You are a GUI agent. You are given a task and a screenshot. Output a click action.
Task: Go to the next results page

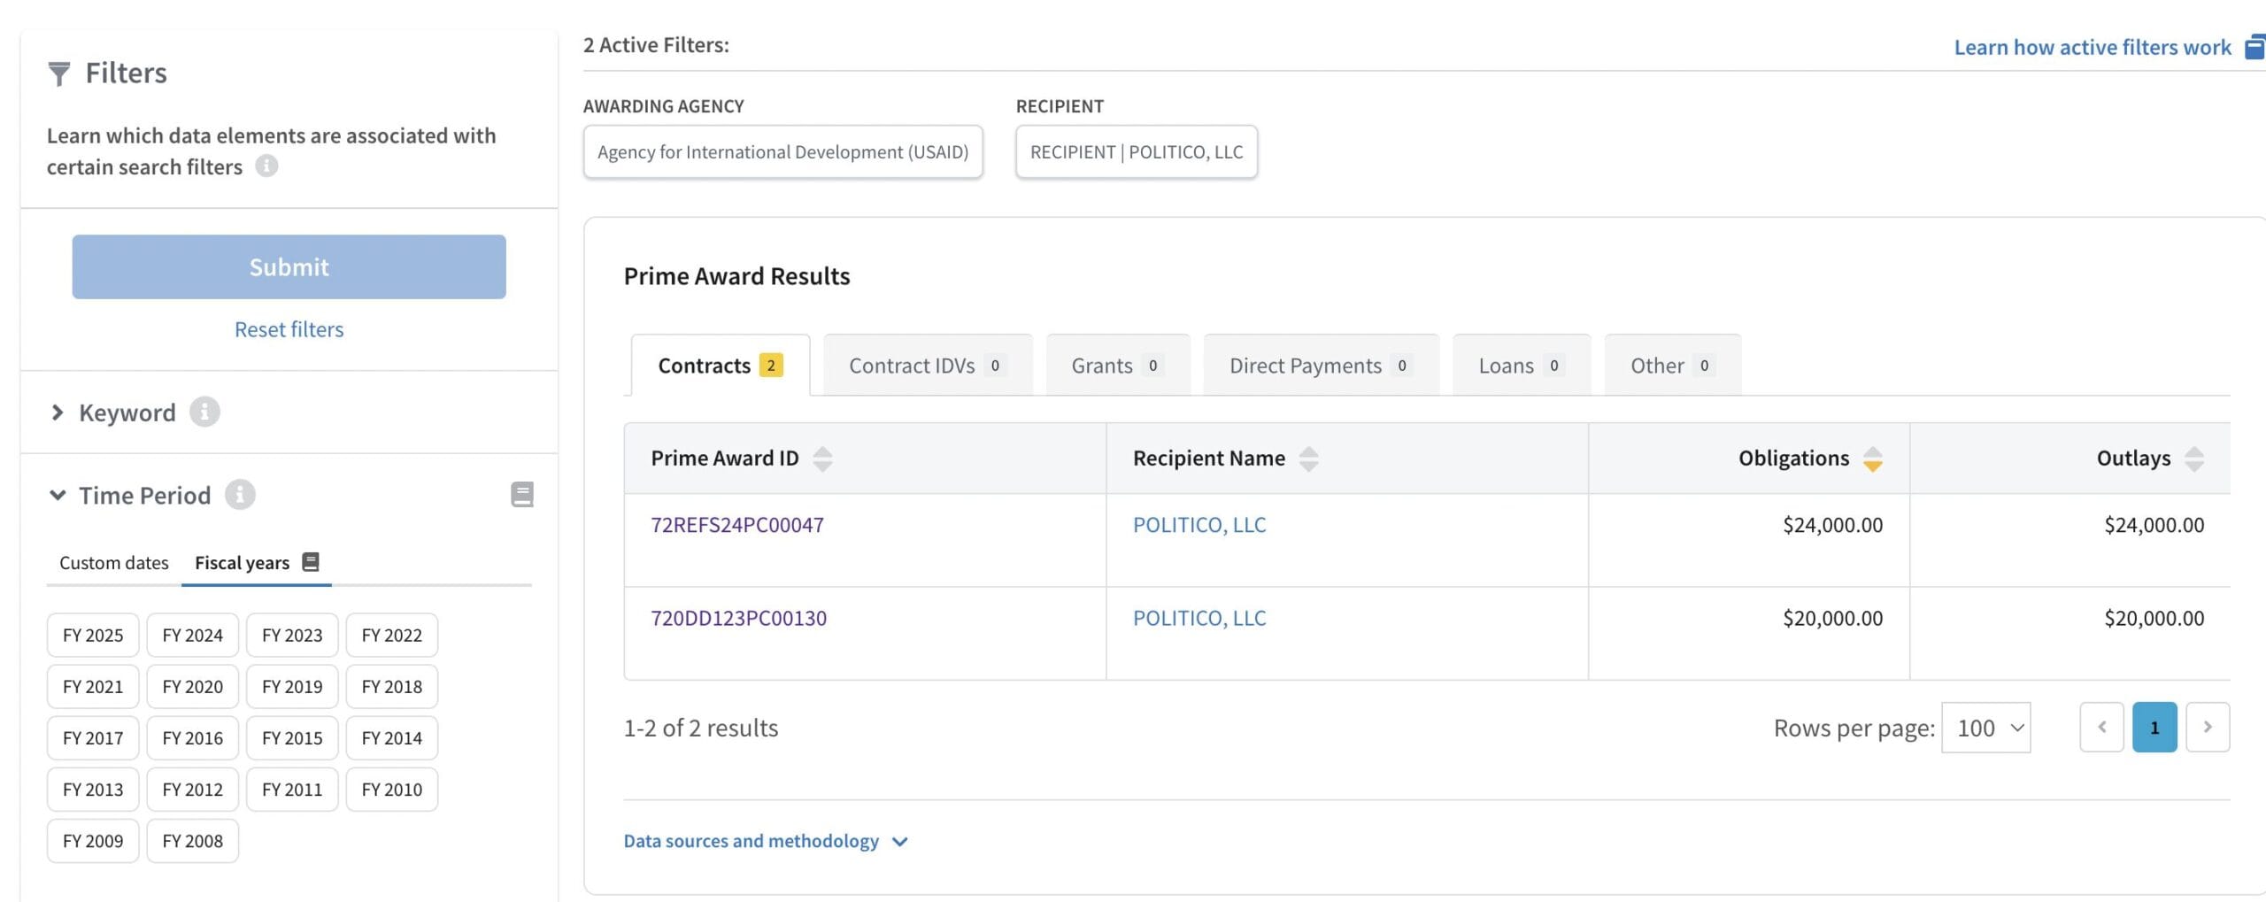[2208, 728]
